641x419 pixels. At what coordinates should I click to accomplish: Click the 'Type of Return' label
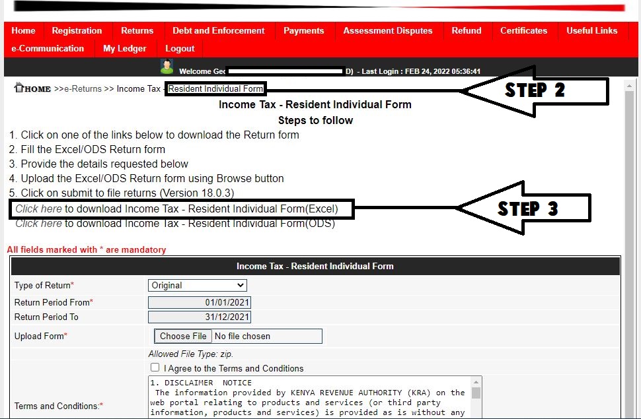click(x=44, y=286)
